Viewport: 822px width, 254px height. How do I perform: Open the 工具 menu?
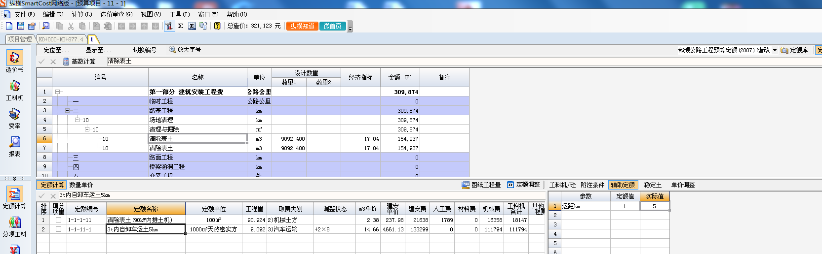pos(179,14)
